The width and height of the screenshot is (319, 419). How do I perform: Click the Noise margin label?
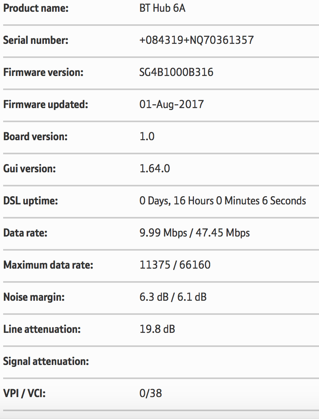(34, 297)
